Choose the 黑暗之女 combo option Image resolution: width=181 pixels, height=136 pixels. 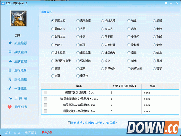[53, 29]
